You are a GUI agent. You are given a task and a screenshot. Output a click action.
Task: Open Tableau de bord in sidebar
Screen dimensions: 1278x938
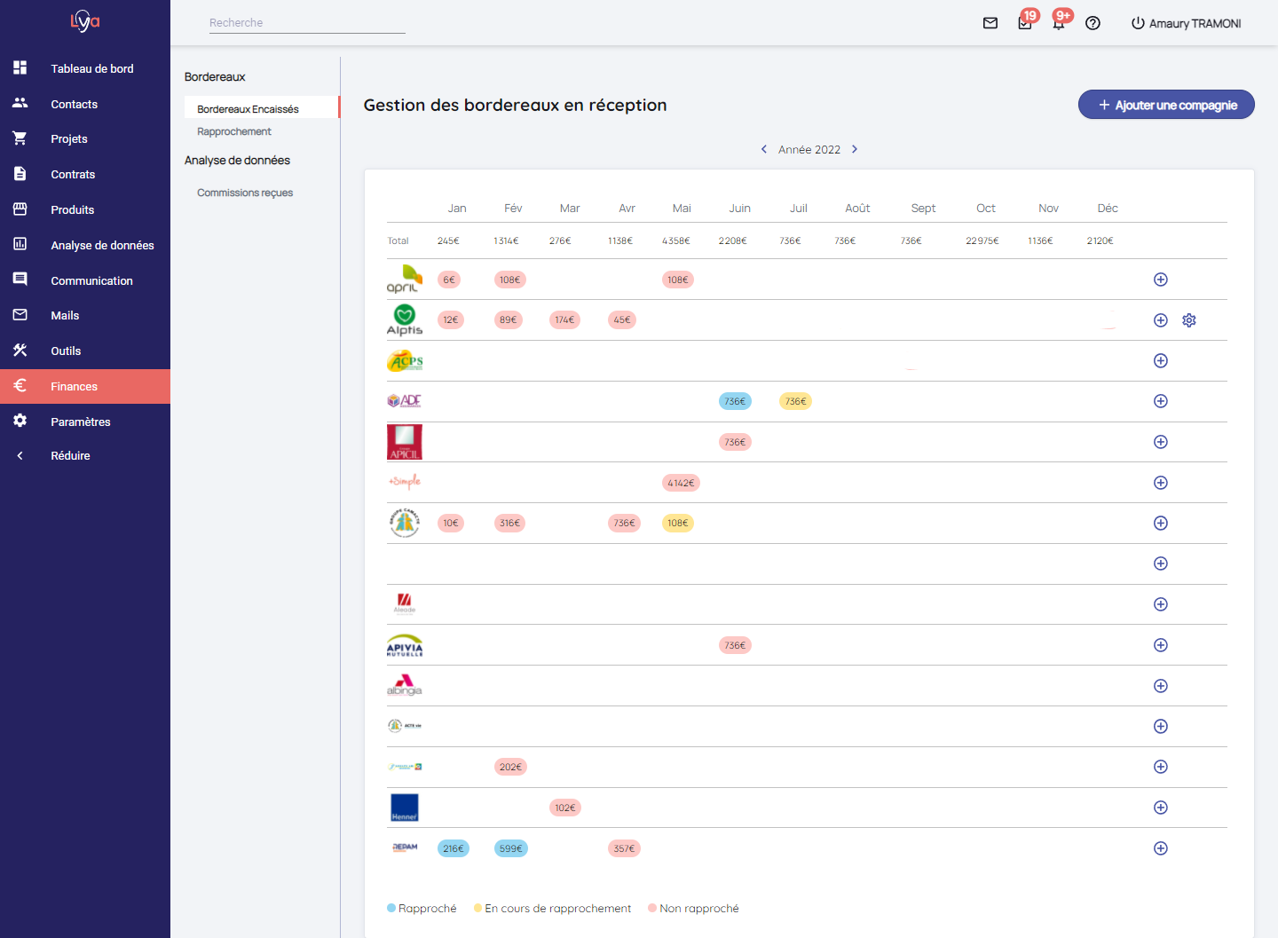pyautogui.click(x=91, y=68)
